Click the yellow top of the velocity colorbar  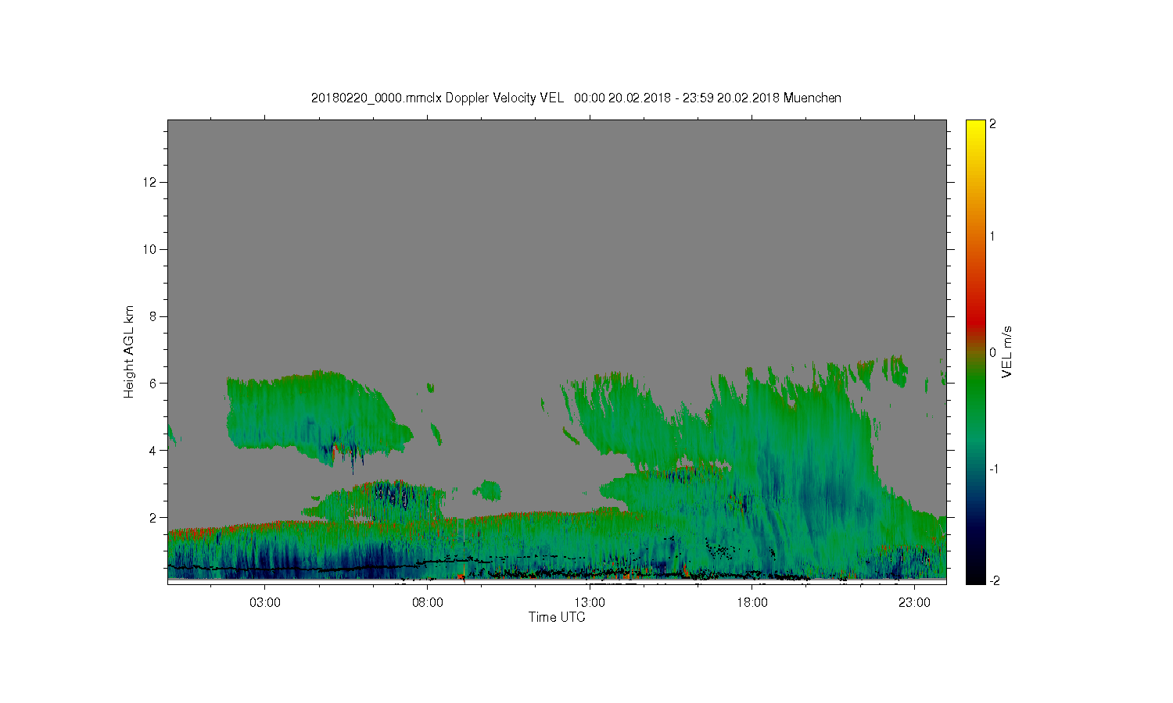point(975,131)
